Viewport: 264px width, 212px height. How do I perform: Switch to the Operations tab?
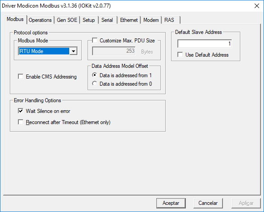(x=40, y=20)
